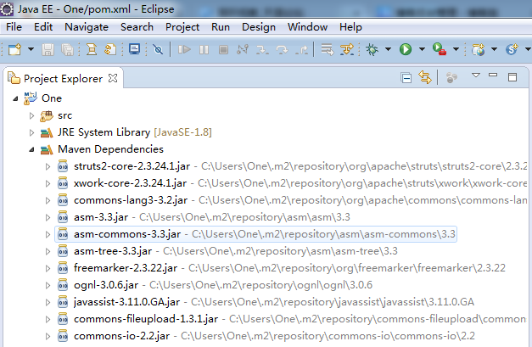The height and width of the screenshot is (347, 532).
Task: Open the Help menu
Action: click(350, 27)
